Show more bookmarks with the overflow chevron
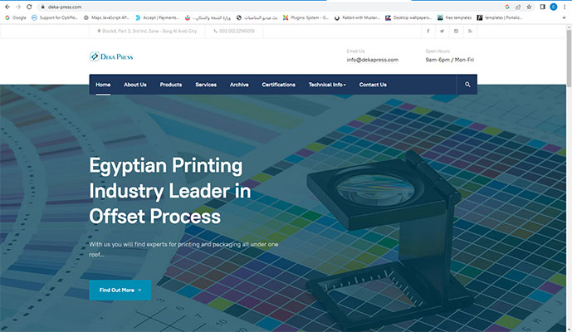Screen dimensions: 572x332 [565, 17]
